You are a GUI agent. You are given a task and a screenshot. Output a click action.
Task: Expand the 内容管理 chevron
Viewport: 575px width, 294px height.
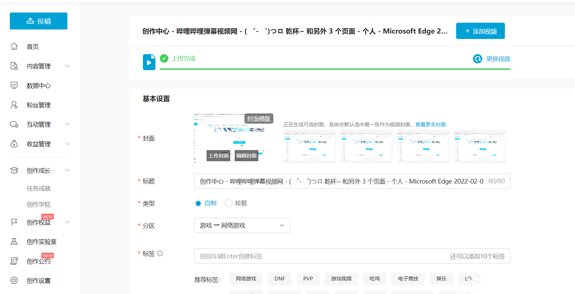[x=67, y=66]
